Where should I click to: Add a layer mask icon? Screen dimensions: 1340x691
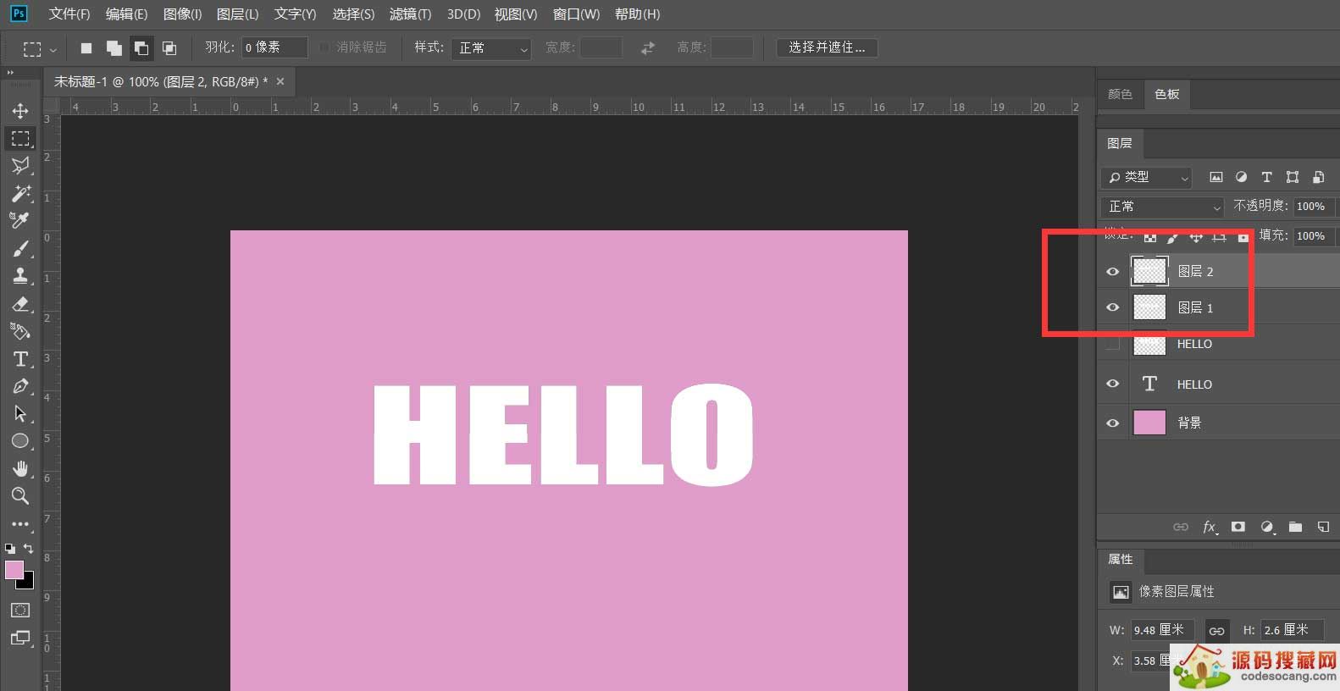1238,527
